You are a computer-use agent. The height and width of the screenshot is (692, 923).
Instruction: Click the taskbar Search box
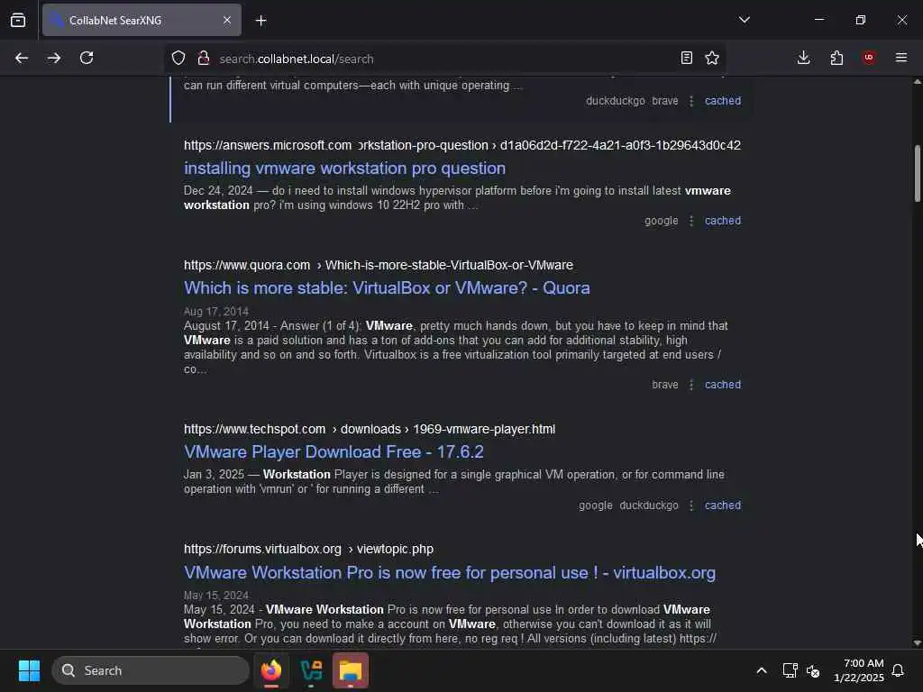point(151,670)
